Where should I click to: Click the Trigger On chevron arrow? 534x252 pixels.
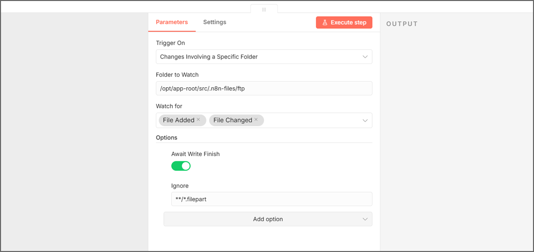point(365,57)
